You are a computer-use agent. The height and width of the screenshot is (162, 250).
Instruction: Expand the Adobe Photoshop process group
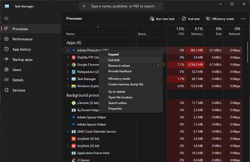tap(68, 50)
